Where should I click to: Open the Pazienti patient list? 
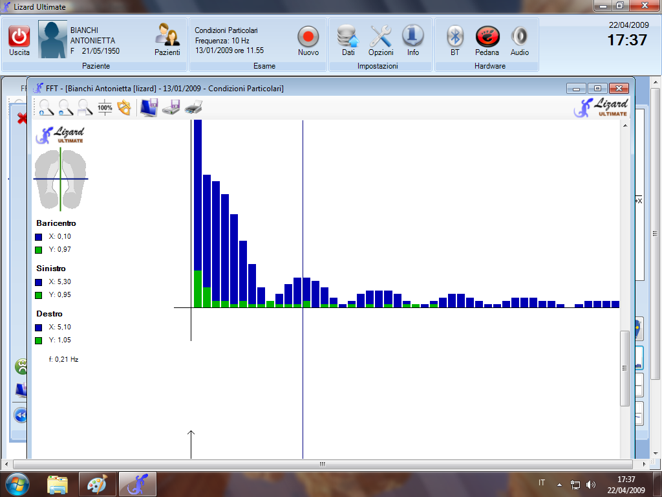tap(167, 36)
